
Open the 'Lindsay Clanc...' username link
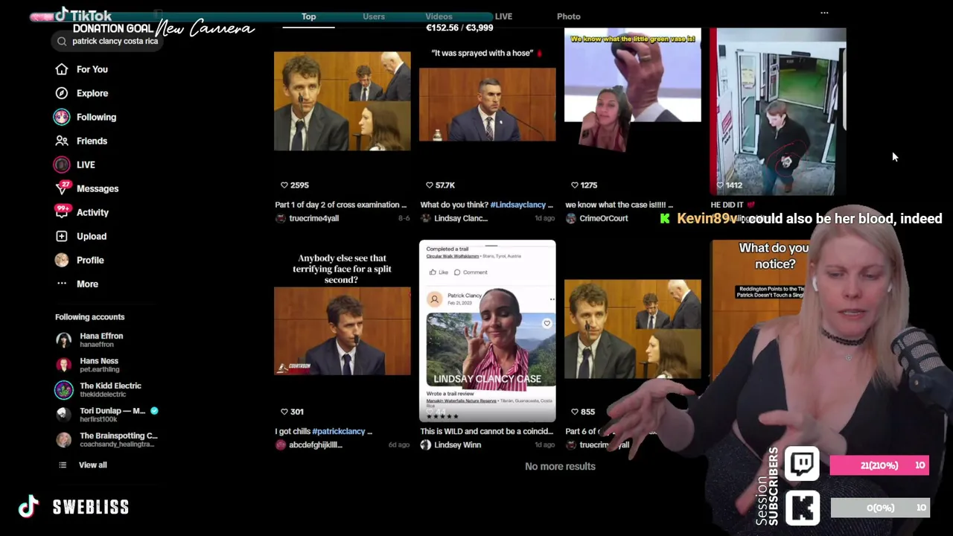(461, 218)
